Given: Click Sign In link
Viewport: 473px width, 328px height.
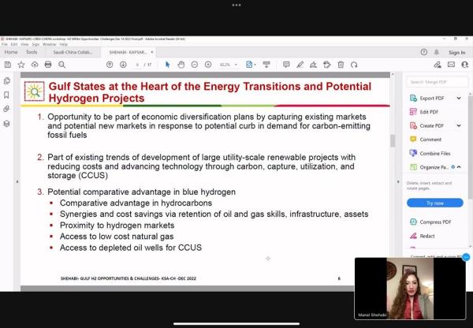Looking at the screenshot, I should pos(457,53).
